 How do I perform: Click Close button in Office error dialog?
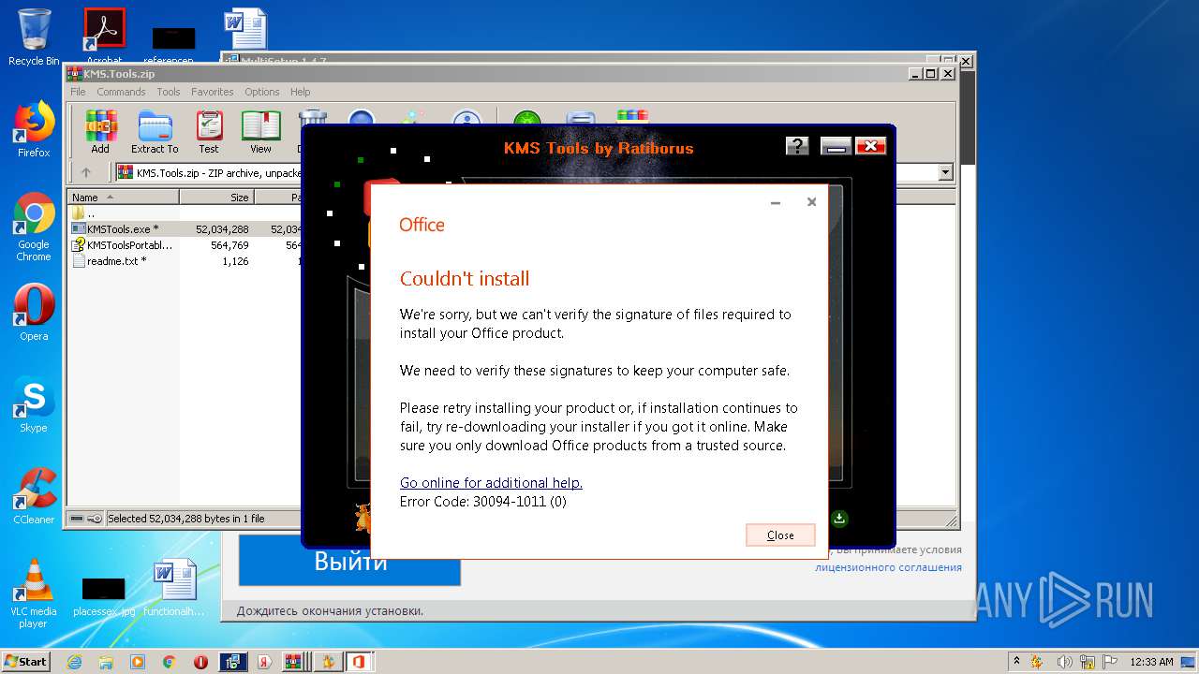pyautogui.click(x=780, y=535)
